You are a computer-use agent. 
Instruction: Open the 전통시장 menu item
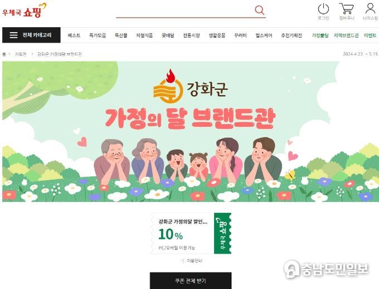(191, 36)
